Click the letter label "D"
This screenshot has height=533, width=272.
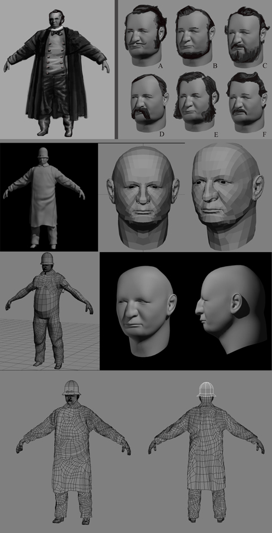tap(162, 134)
